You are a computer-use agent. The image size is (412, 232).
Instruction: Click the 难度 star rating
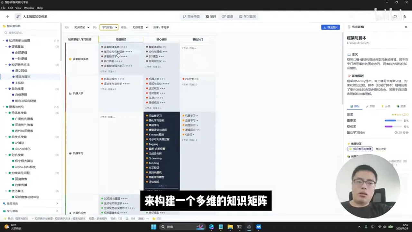click(396, 115)
